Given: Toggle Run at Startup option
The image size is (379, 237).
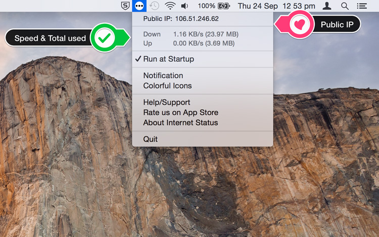Looking at the screenshot, I should point(168,59).
